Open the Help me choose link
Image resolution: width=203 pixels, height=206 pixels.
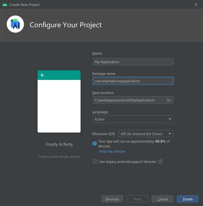click(x=112, y=151)
